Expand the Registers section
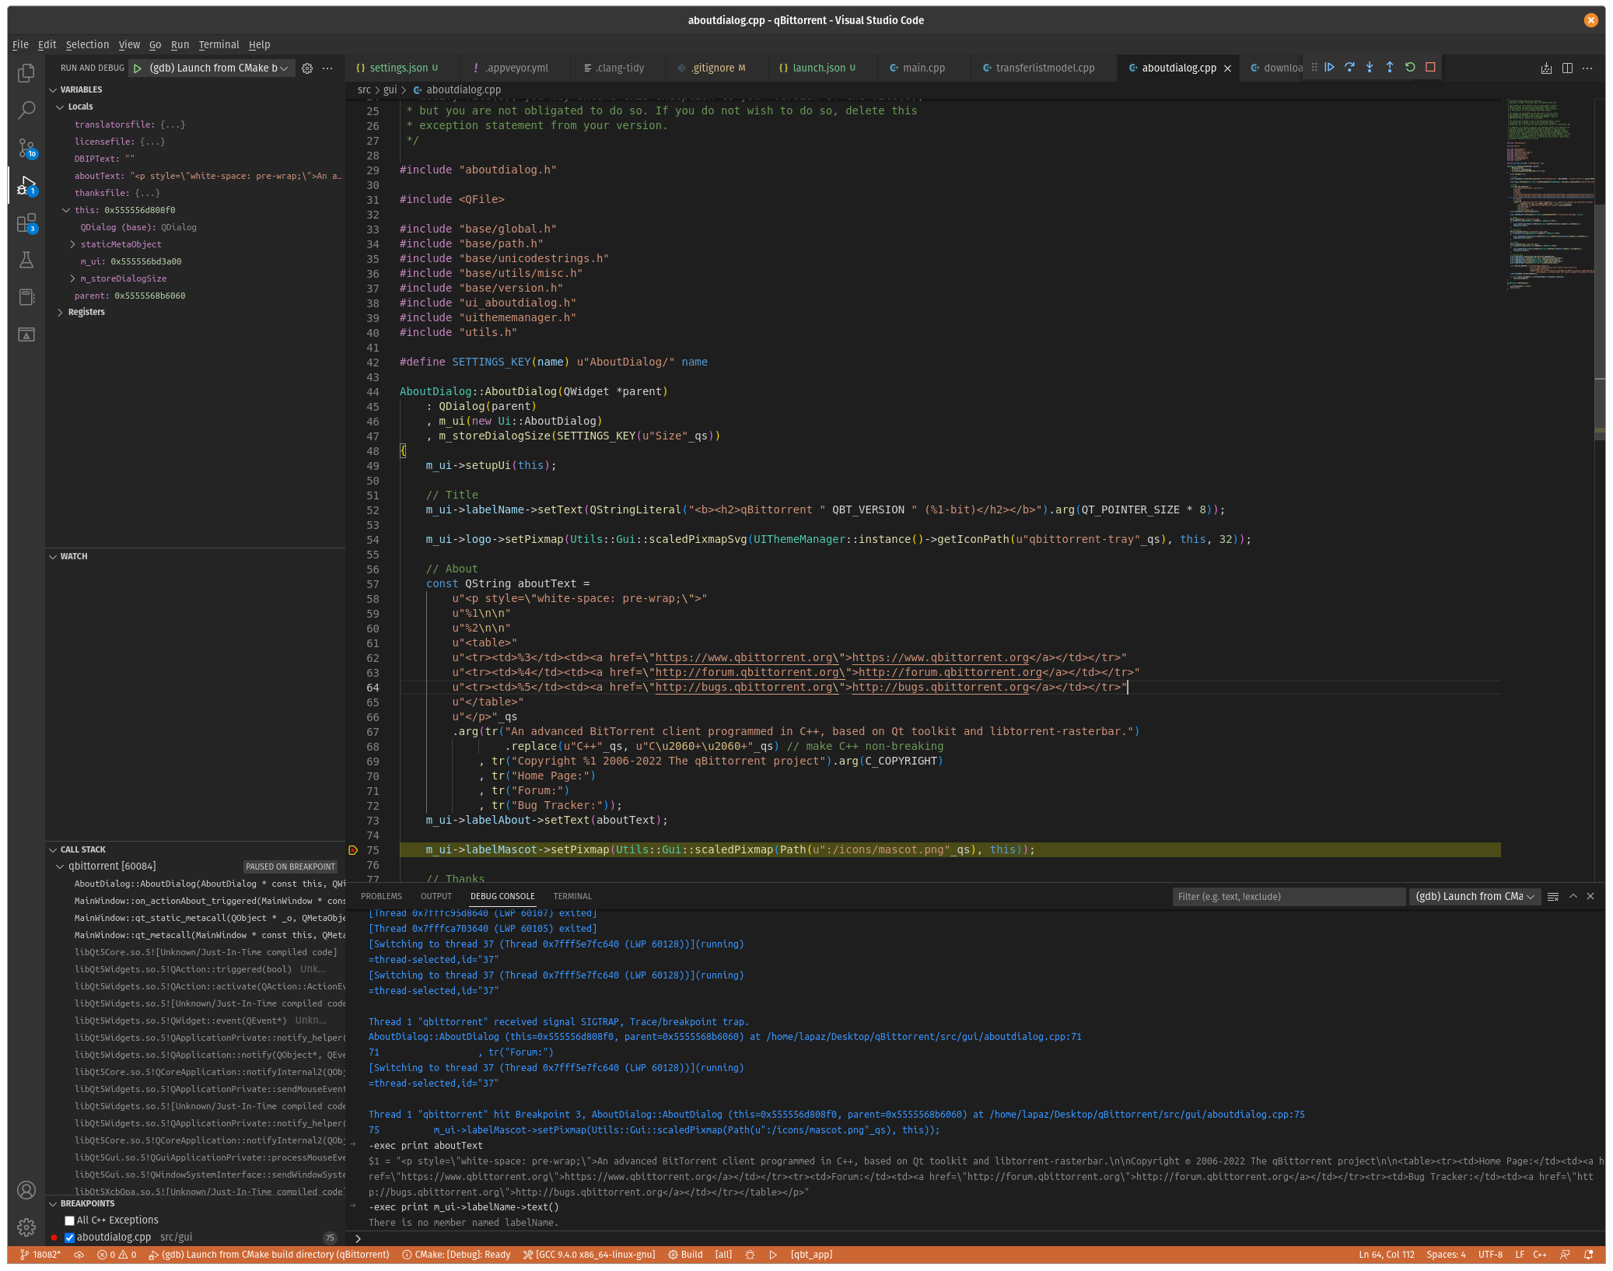Image resolution: width=1613 pixels, height=1271 pixels. 61,312
